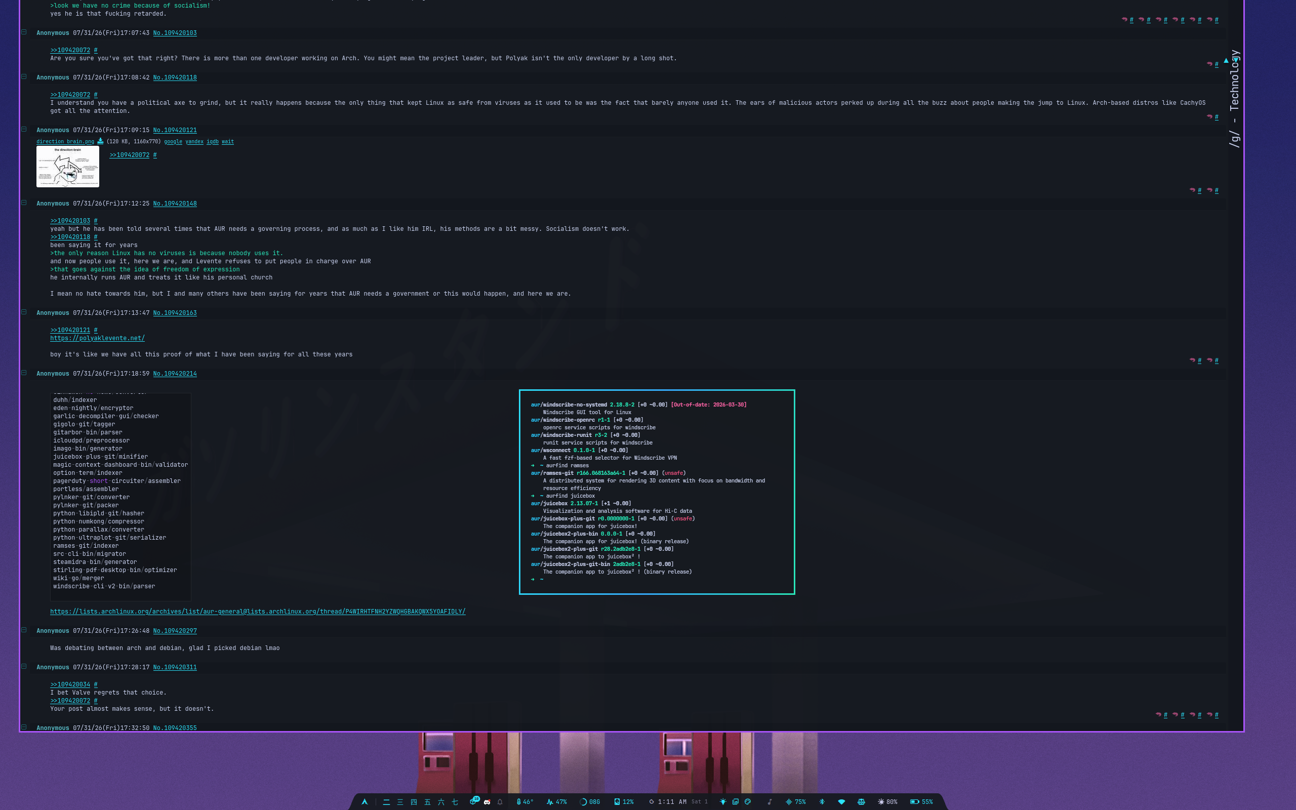Open the CPU usage 47% indicator
The image size is (1296, 810).
click(557, 802)
